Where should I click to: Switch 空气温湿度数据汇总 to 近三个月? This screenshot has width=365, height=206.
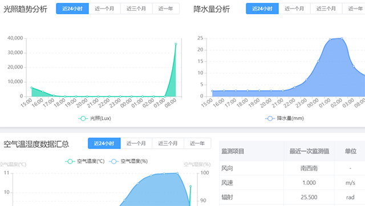coord(168,143)
